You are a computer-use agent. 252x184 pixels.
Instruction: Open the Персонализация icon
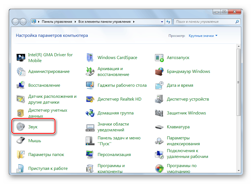[x=90, y=155]
